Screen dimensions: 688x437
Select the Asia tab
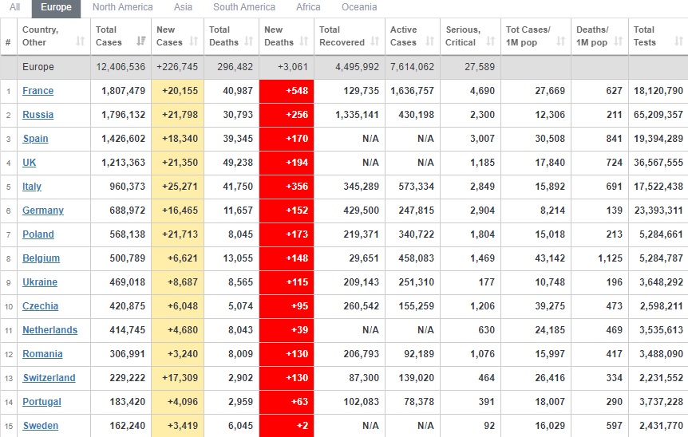tap(183, 7)
